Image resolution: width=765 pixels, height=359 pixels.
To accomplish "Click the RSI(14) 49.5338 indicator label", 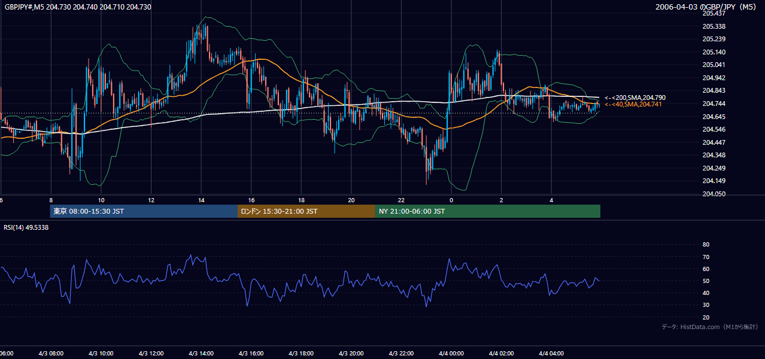I will click(x=26, y=227).
